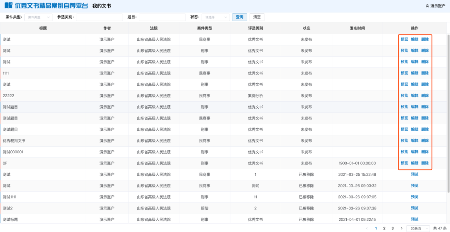Open the 状态 filter dropdown
Image resolution: width=450 pixels, height=232 pixels.
(x=215, y=17)
